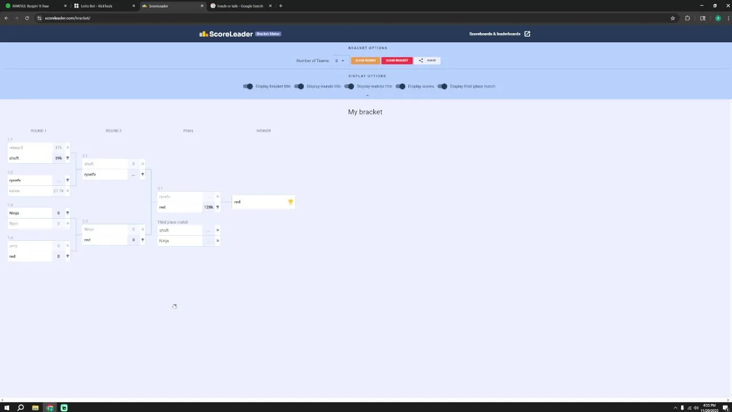Screen dimensions: 732x412
Task: Click the gold trophy in the Winner box
Action: point(291,202)
